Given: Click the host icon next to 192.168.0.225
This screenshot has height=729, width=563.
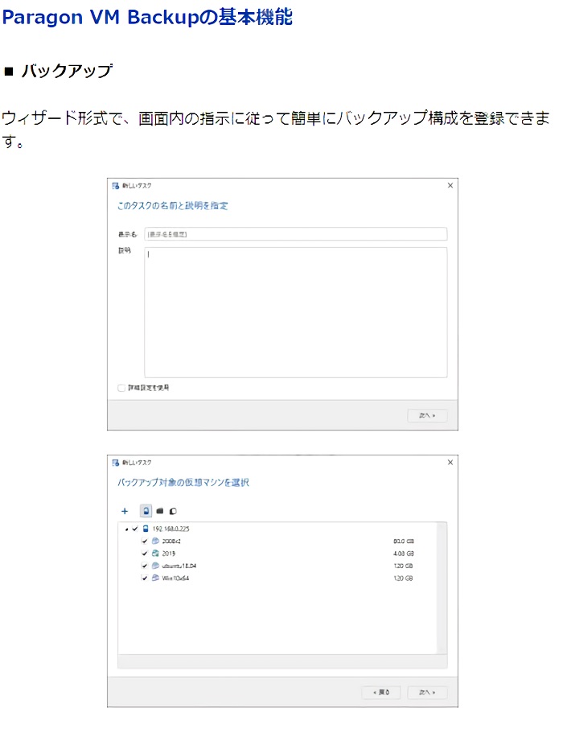Looking at the screenshot, I should [146, 529].
